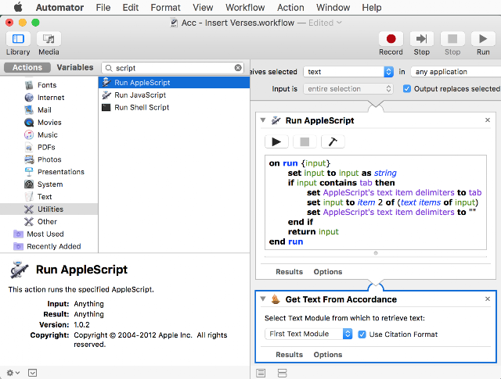Open the Edit menu
501x379 pixels.
tap(131, 7)
